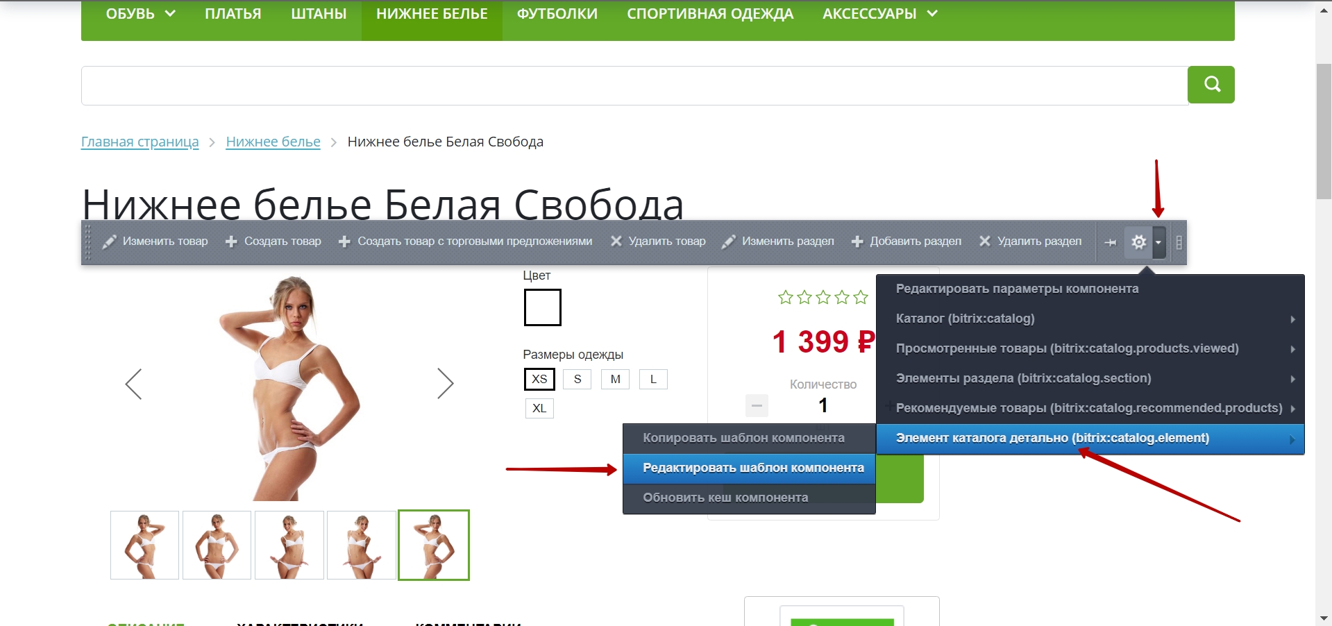Expand the dropdown arrow next to gear

[1158, 242]
